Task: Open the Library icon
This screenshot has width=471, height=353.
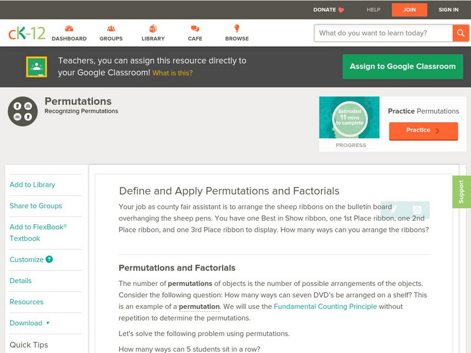Action: pos(153,29)
